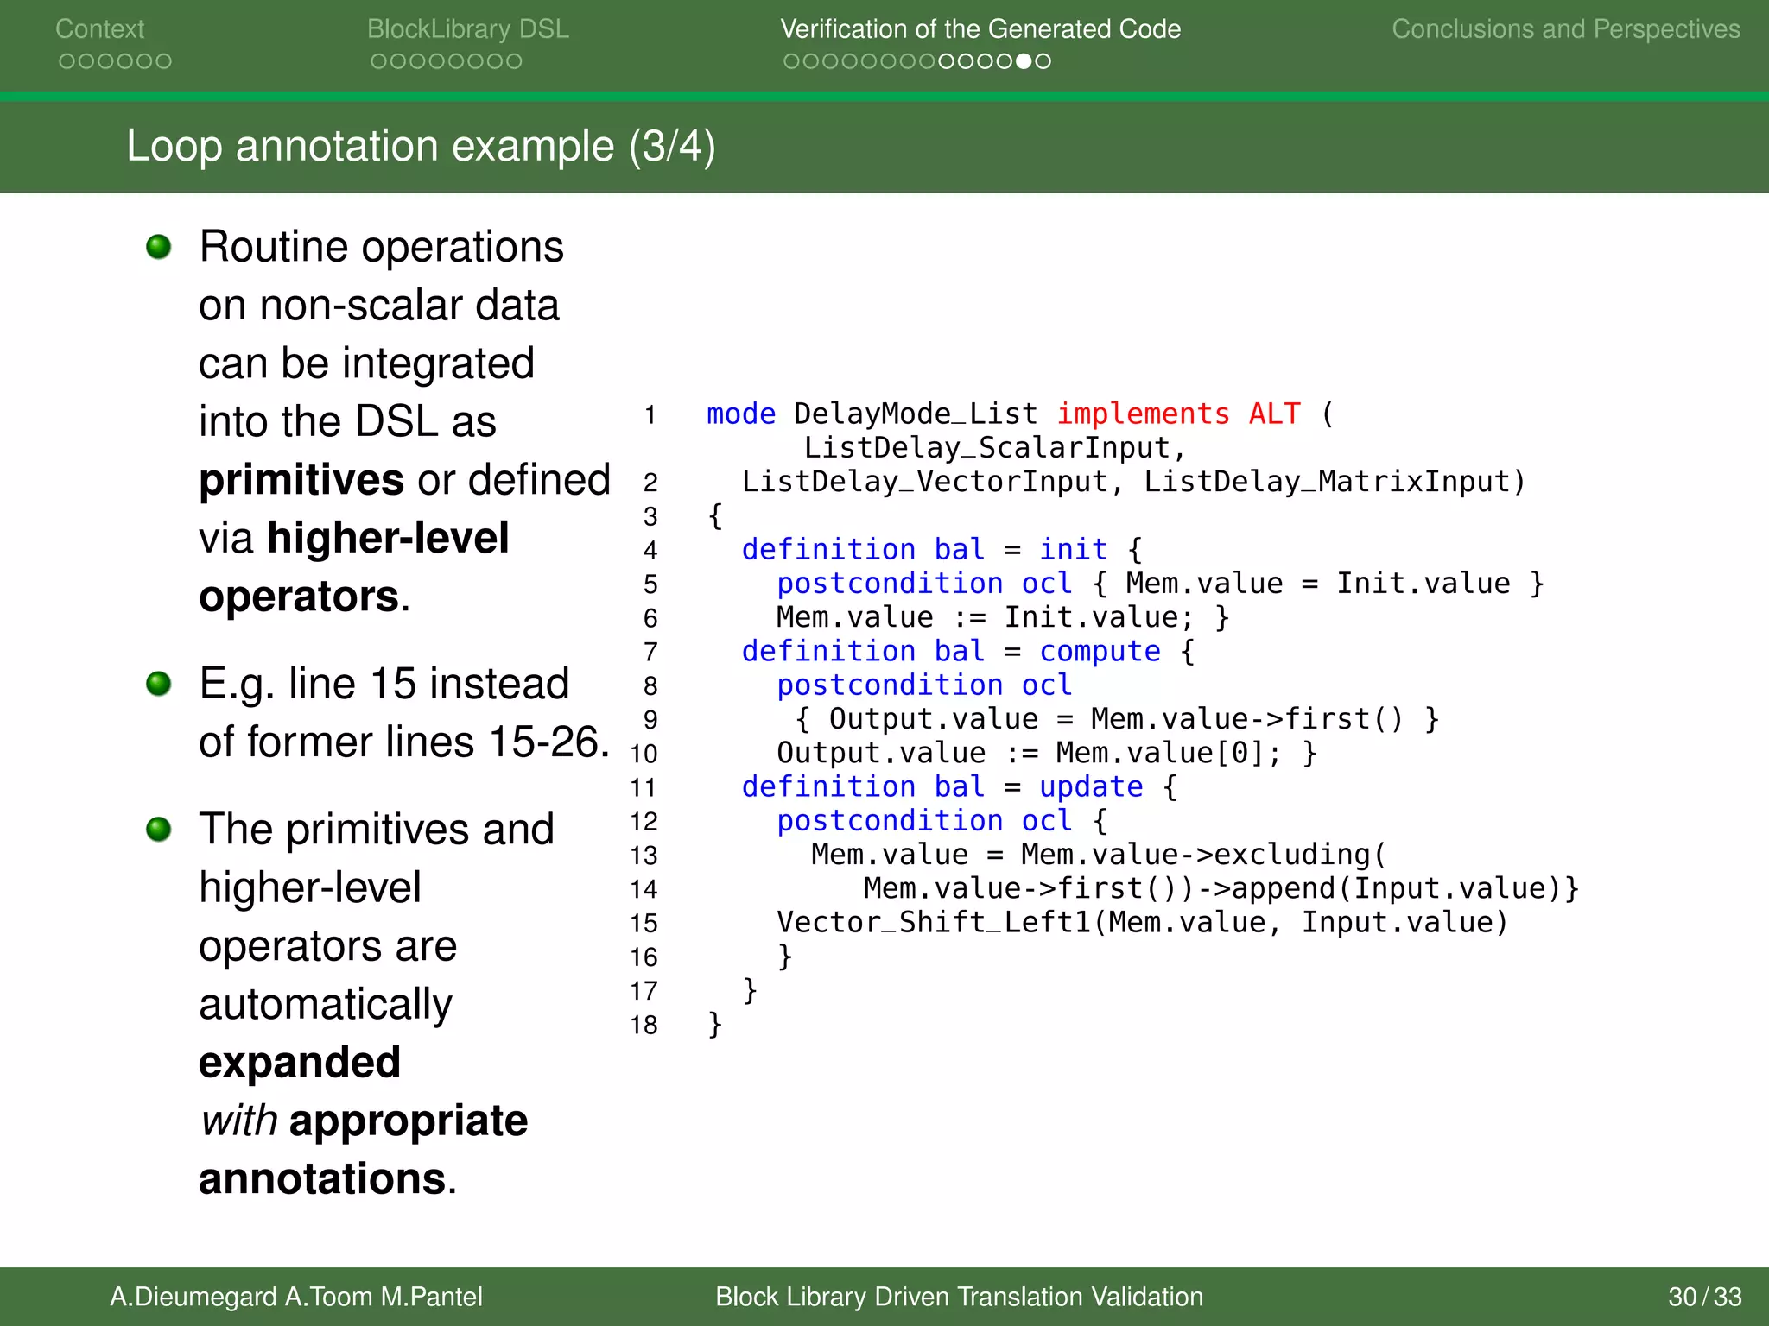Click 'definition bal = init {' code line

(942, 550)
